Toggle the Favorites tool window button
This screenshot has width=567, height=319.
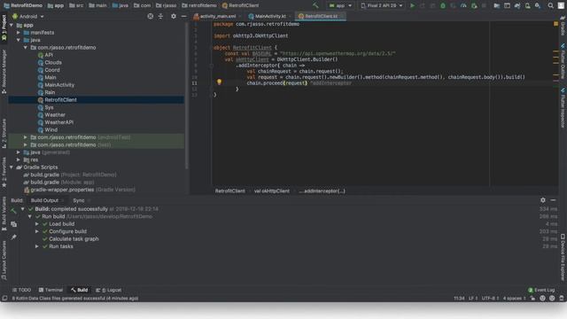tap(4, 172)
